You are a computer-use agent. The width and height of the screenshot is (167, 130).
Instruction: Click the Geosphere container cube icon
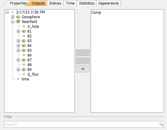(18, 17)
